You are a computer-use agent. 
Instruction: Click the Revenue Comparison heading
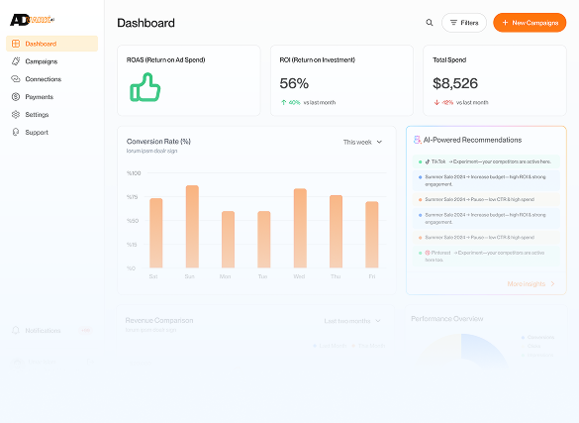159,320
